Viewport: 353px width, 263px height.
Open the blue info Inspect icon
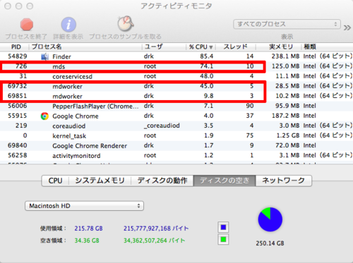pos(68,25)
